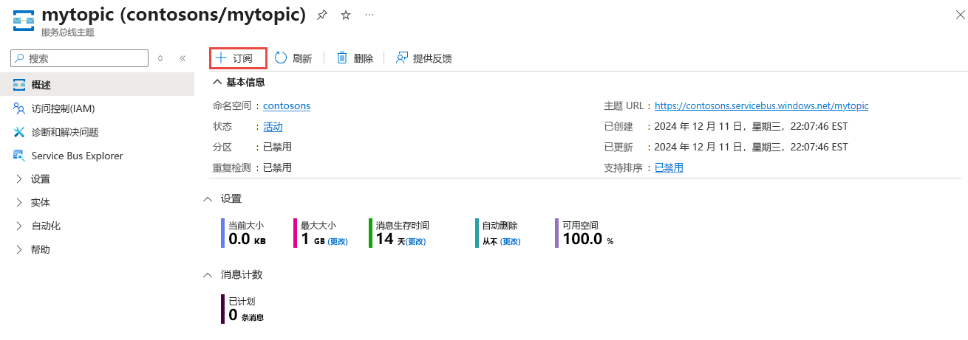Image resolution: width=968 pixels, height=340 pixels.
Task: Click the 概述 overview icon
Action: point(19,85)
